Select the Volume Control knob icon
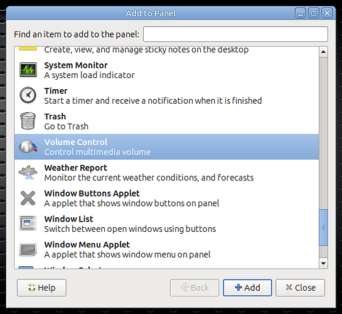The image size is (342, 314). (28, 146)
